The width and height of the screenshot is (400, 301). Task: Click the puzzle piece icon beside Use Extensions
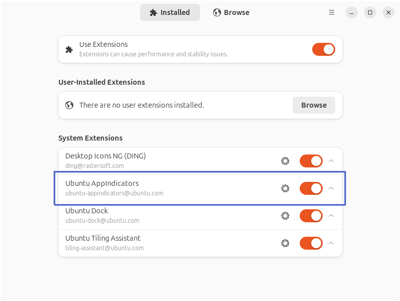(x=69, y=49)
